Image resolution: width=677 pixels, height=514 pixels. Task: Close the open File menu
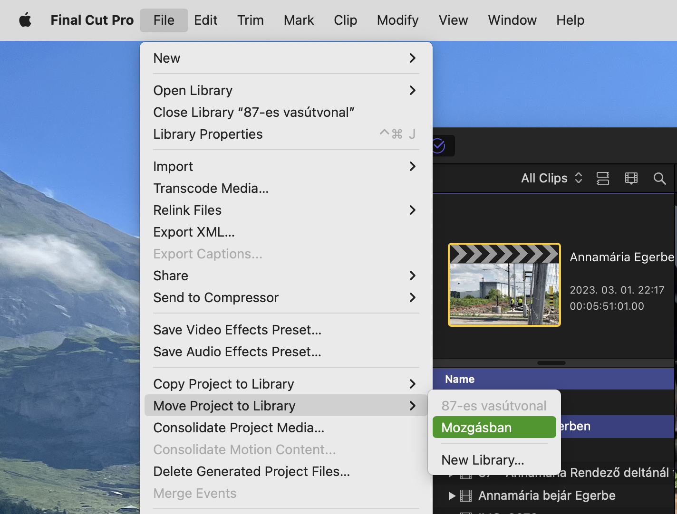164,20
